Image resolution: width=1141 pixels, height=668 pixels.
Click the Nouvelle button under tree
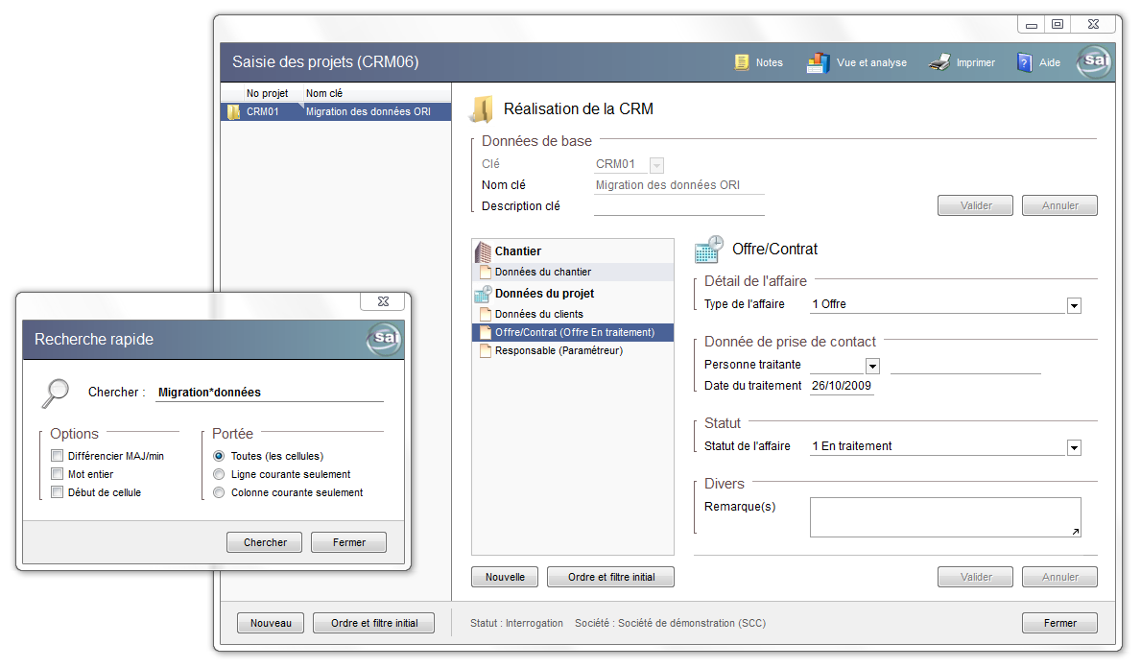505,577
